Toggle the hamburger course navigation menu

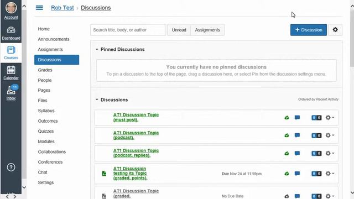39,8
